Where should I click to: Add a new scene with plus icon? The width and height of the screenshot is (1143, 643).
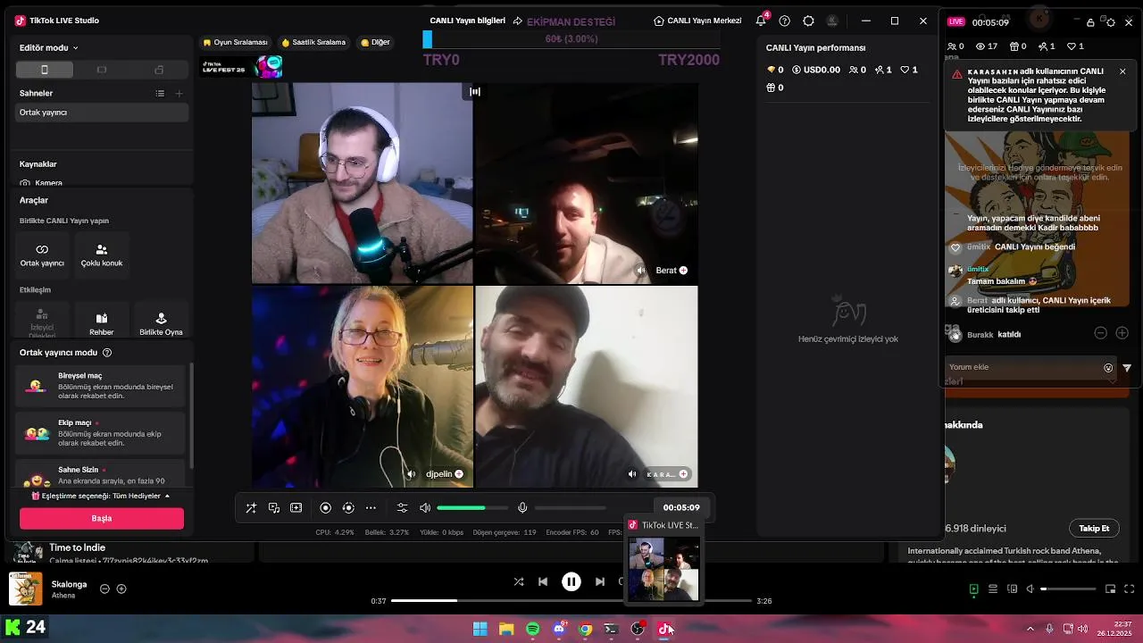(x=179, y=93)
